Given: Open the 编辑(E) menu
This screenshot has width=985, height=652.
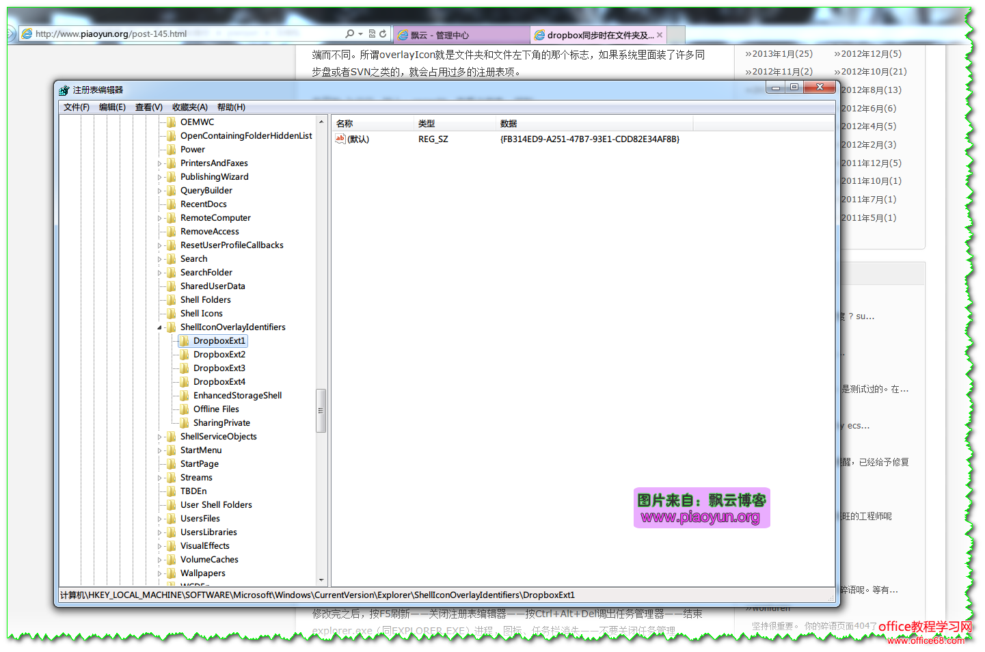Looking at the screenshot, I should point(112,107).
